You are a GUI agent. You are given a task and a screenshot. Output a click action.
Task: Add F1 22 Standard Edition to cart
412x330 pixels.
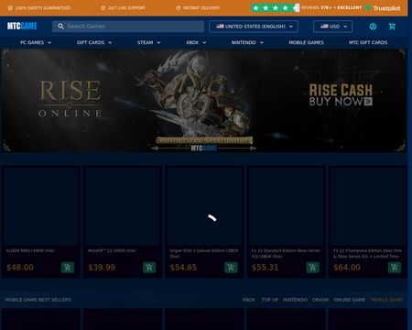coord(313,268)
